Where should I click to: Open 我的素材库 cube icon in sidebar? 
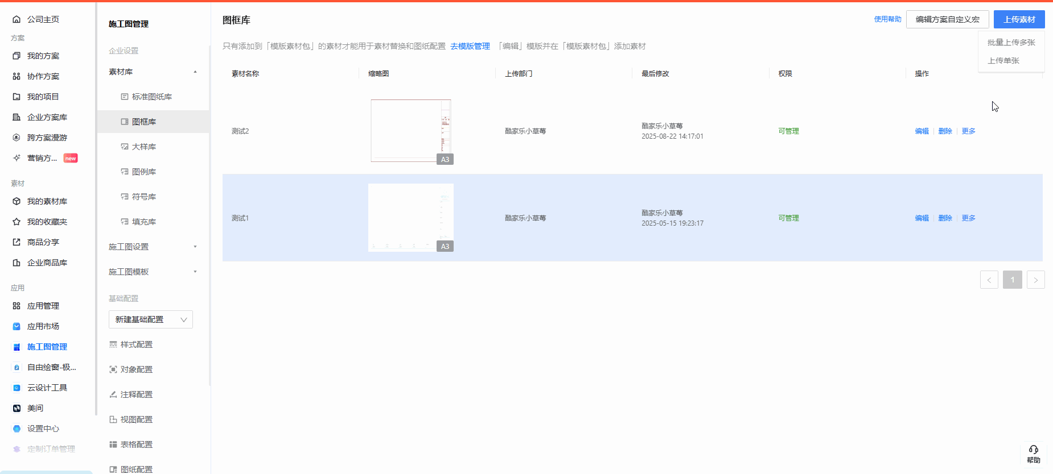[17, 201]
